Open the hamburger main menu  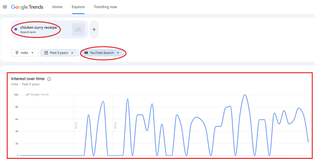[x=5, y=7]
